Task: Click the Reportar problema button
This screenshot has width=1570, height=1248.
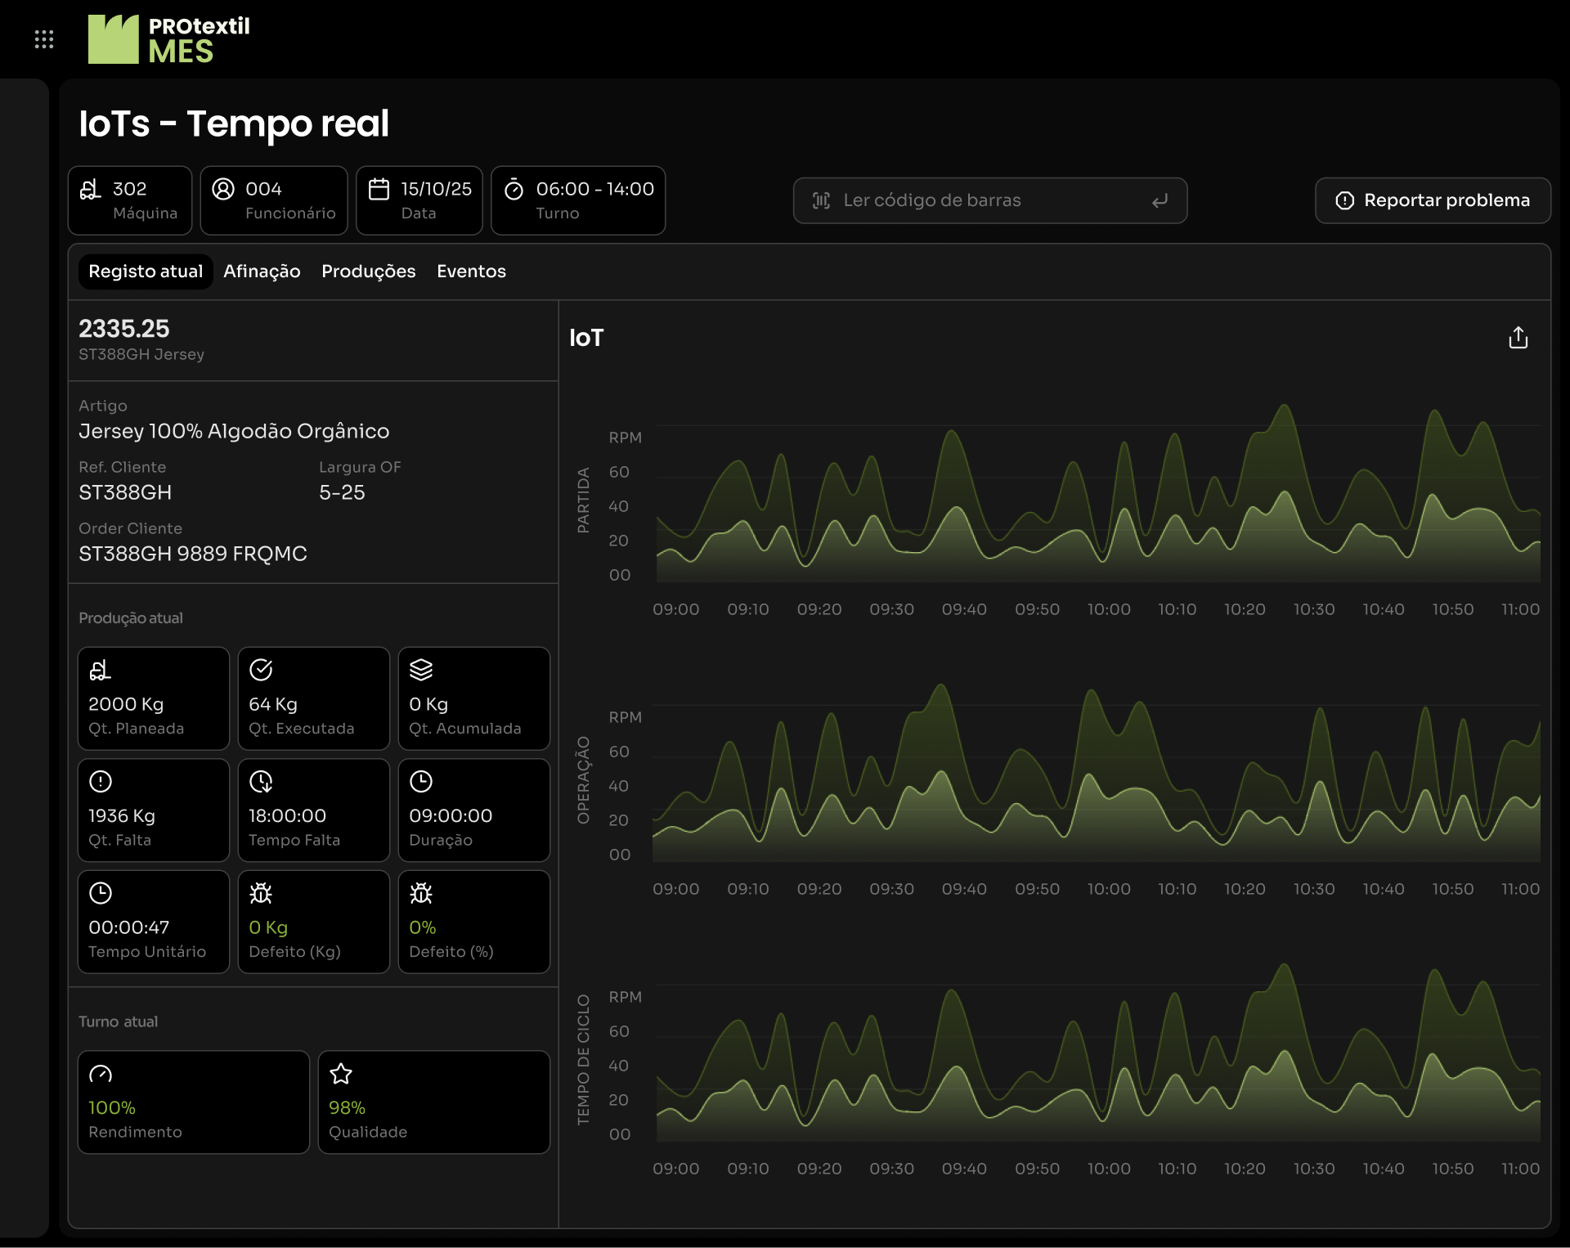Action: click(1433, 200)
